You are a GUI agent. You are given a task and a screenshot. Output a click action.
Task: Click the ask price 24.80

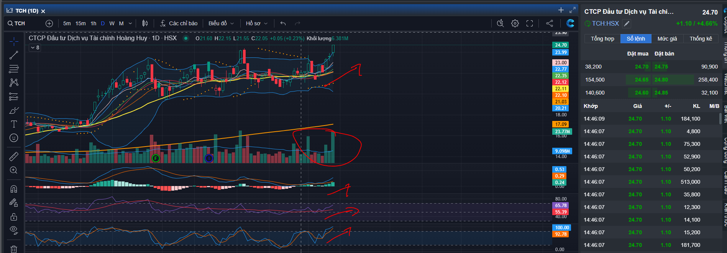pyautogui.click(x=661, y=80)
